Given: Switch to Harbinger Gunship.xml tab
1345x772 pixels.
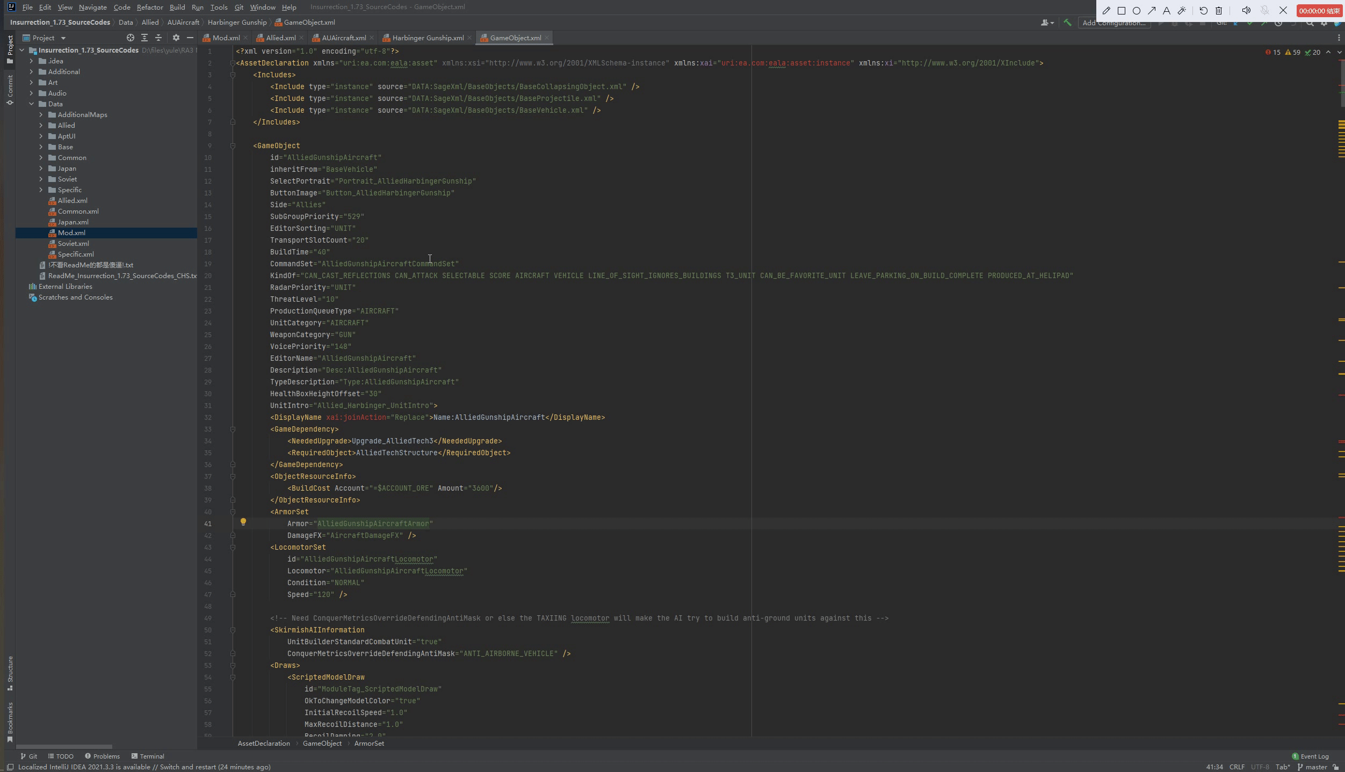Looking at the screenshot, I should pyautogui.click(x=428, y=38).
